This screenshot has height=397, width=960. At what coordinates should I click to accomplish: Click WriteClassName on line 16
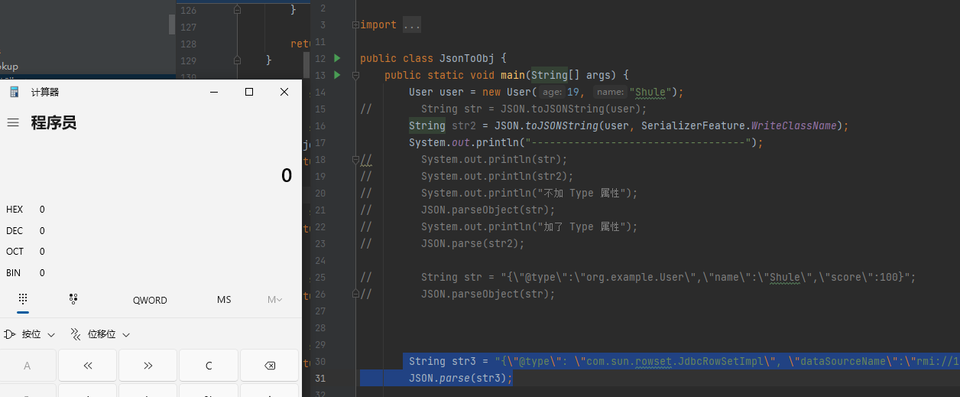(x=794, y=125)
